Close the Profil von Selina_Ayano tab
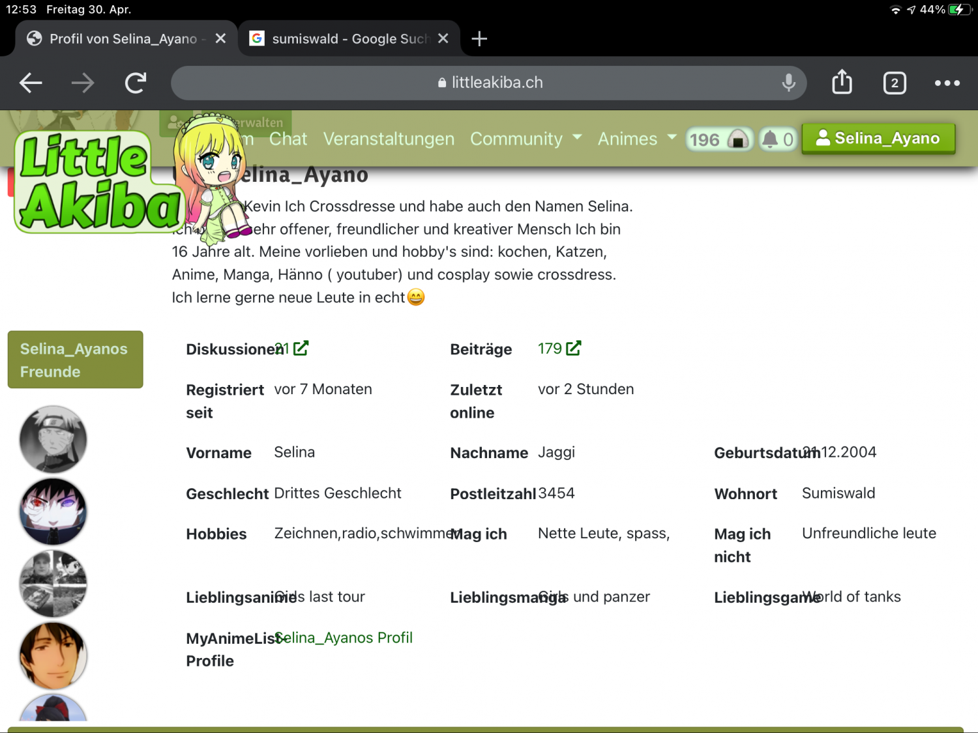Image resolution: width=978 pixels, height=733 pixels. (220, 39)
